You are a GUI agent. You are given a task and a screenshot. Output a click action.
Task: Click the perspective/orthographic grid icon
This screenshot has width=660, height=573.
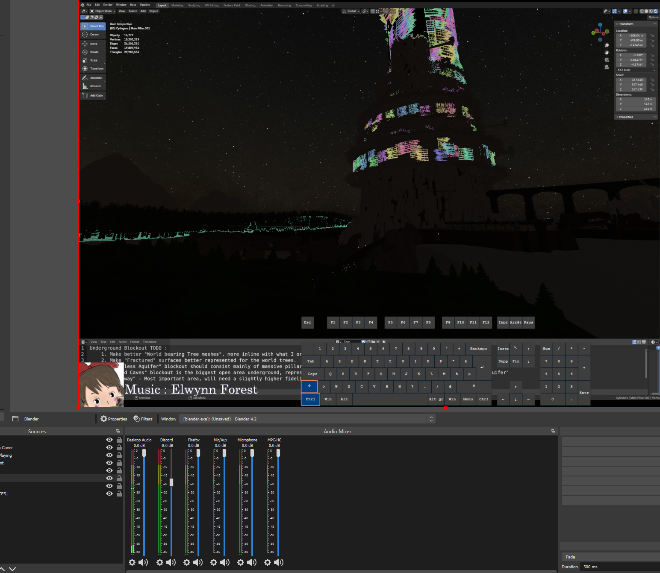point(607,67)
